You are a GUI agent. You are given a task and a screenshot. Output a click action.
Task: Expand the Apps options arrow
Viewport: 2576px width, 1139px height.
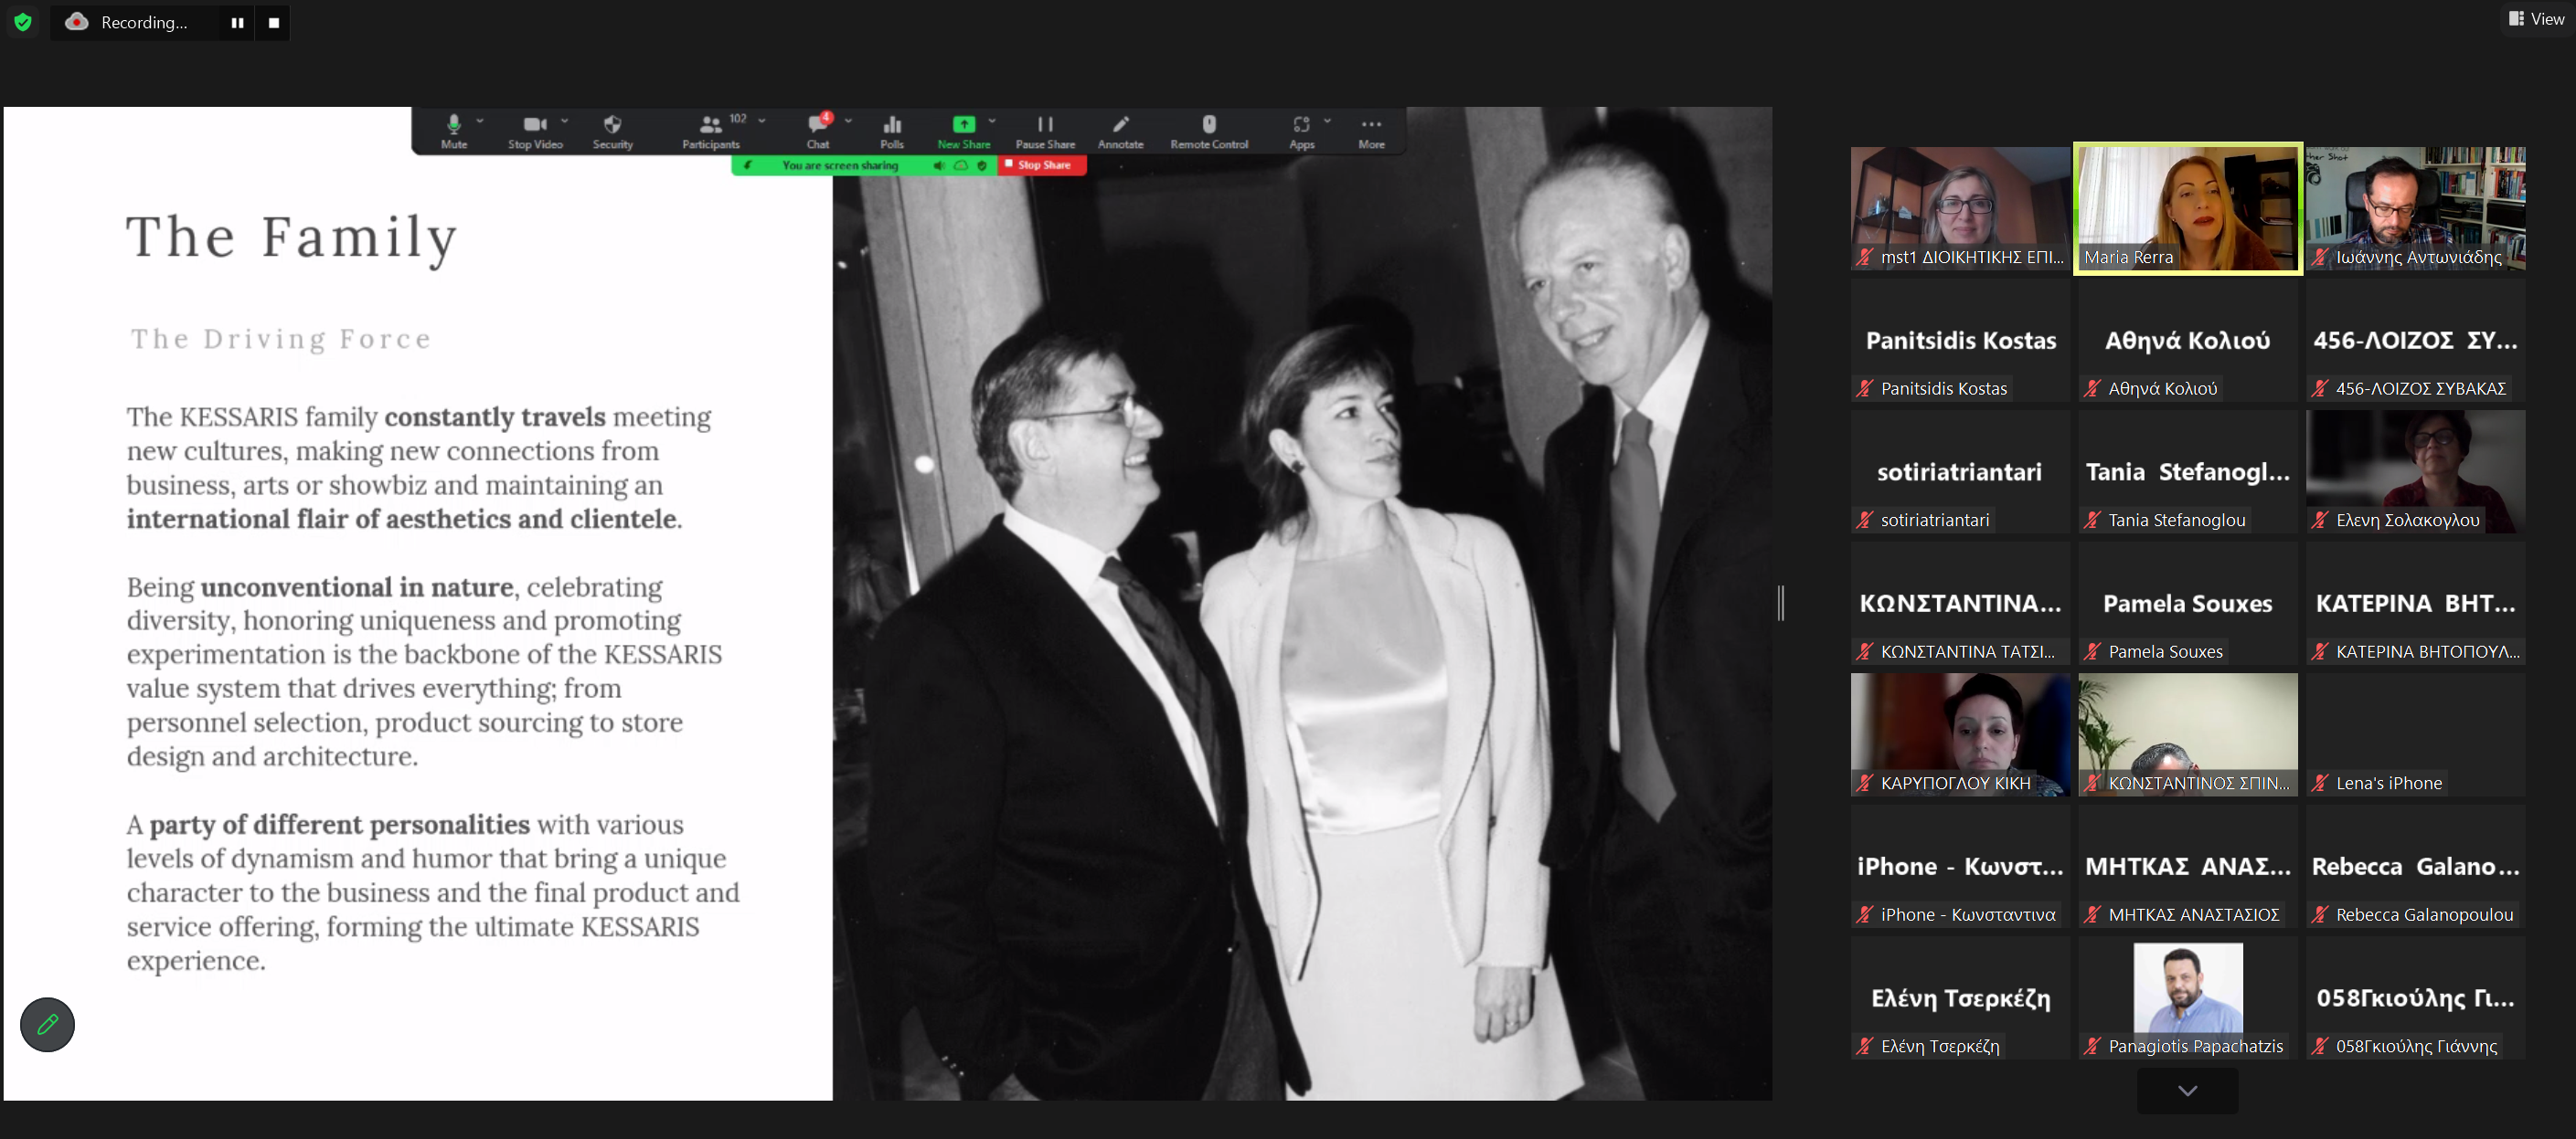[1327, 120]
